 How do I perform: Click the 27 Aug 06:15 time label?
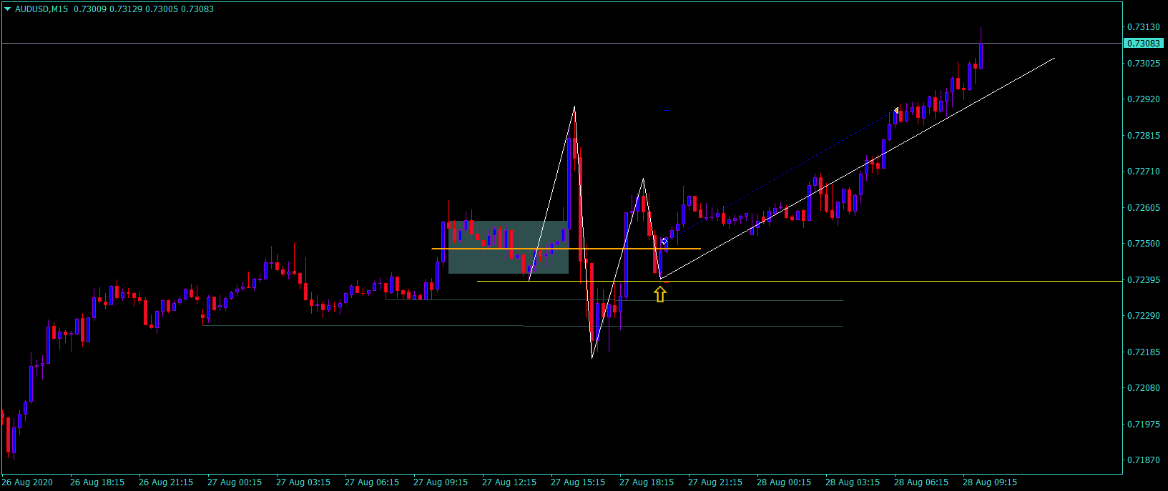pyautogui.click(x=372, y=482)
